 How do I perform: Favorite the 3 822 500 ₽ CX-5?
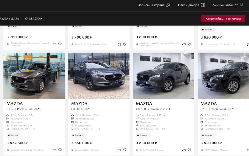click(60, 150)
